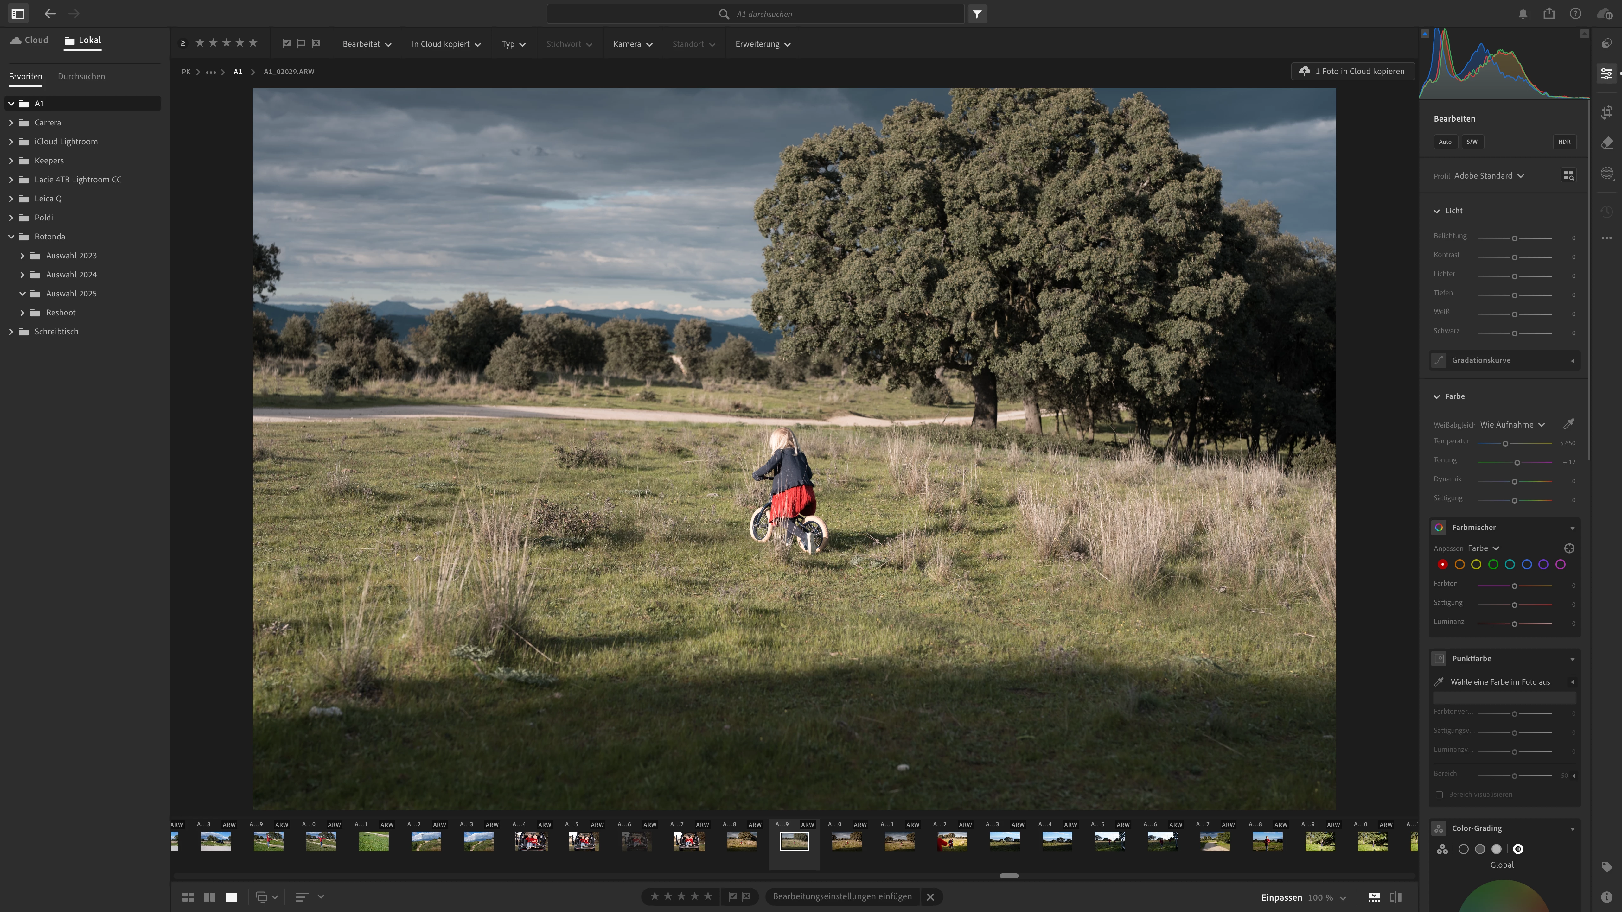This screenshot has width=1622, height=912.
Task: Click the filter funnel icon
Action: [x=977, y=14]
